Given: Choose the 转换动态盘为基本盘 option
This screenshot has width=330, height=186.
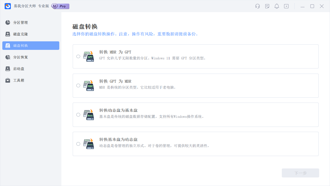Looking at the screenshot, I should [78, 114].
